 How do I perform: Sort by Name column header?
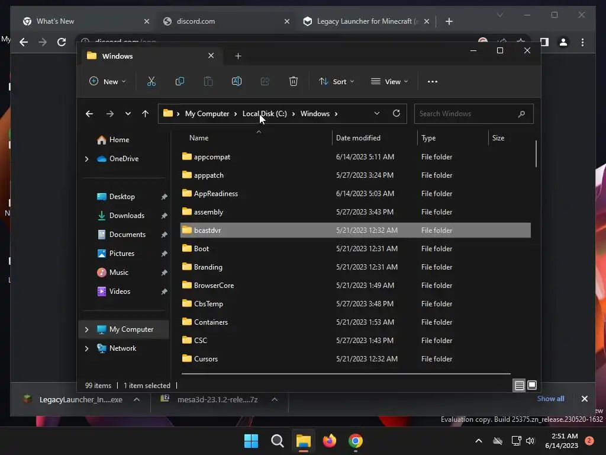pos(199,138)
